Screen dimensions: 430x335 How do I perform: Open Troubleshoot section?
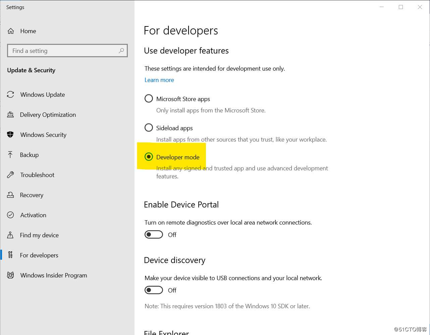tap(67, 175)
